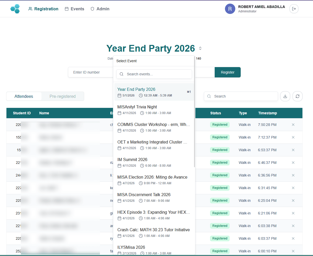Click Registered badge in 7:50:28 PM row
313x256 pixels.
(x=220, y=125)
